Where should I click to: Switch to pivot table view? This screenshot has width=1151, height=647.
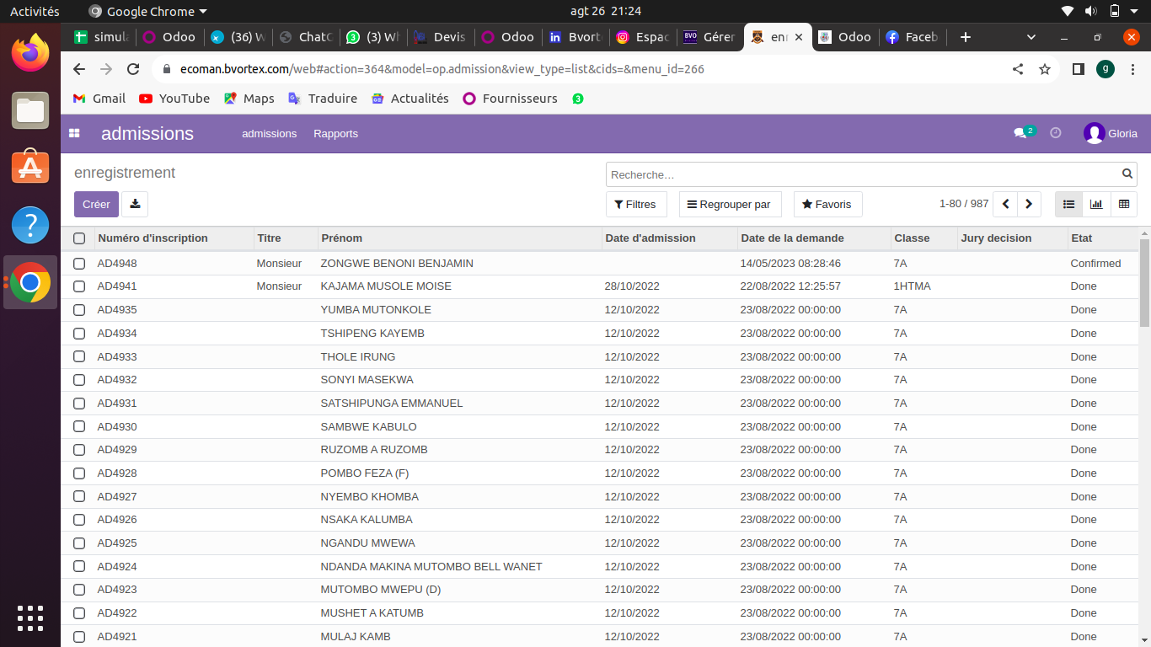1124,204
